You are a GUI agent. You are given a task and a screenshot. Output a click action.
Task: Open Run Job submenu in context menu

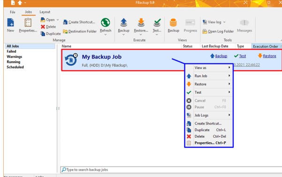tap(209, 76)
